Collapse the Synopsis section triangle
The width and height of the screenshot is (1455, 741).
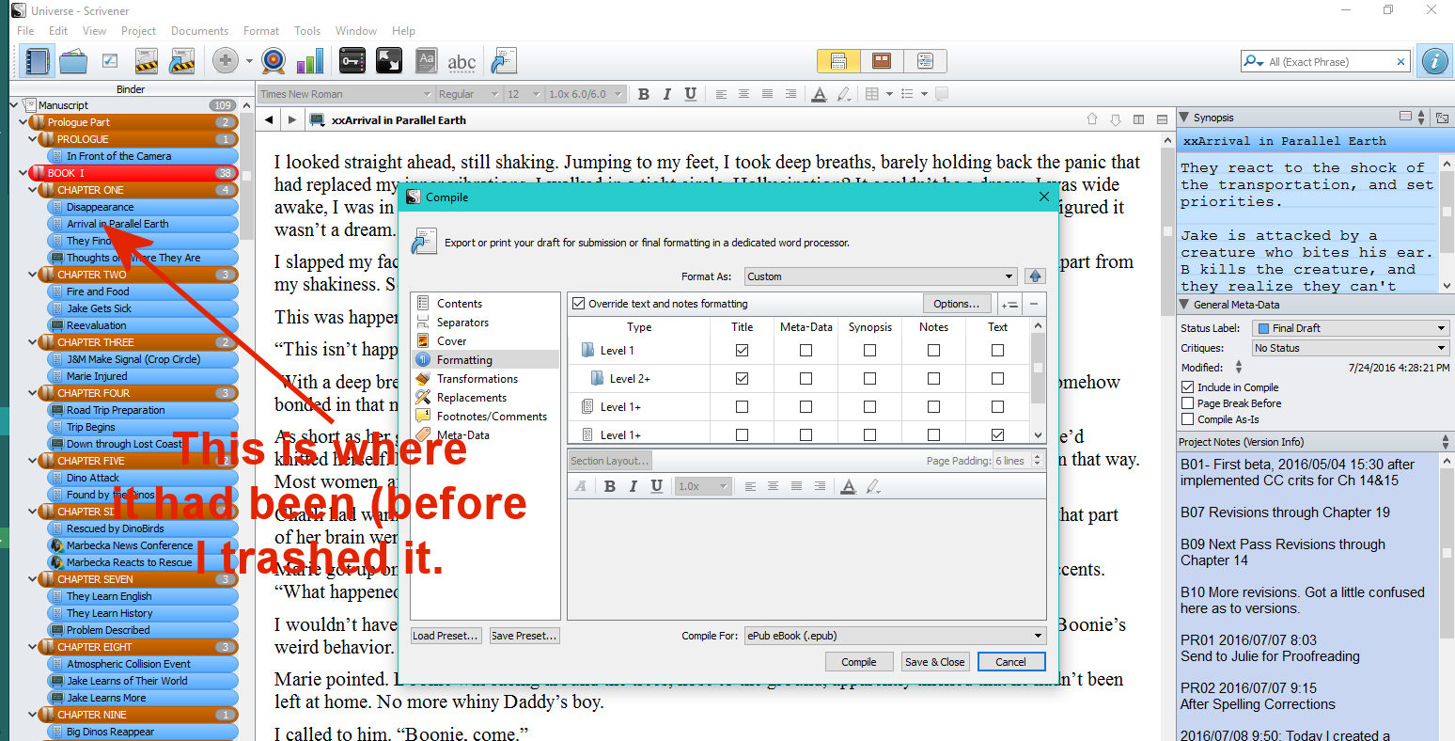pos(1183,118)
